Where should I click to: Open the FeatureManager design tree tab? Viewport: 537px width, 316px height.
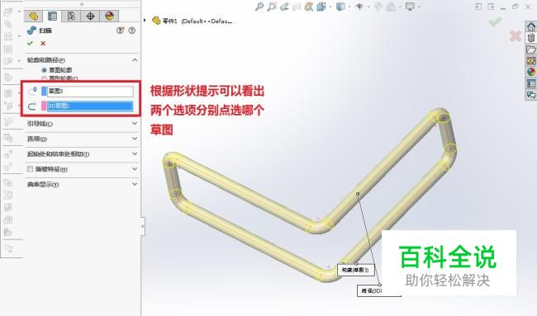coord(33,16)
